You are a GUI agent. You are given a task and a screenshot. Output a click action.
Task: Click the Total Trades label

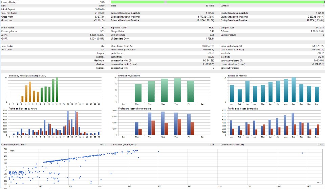[7, 46]
